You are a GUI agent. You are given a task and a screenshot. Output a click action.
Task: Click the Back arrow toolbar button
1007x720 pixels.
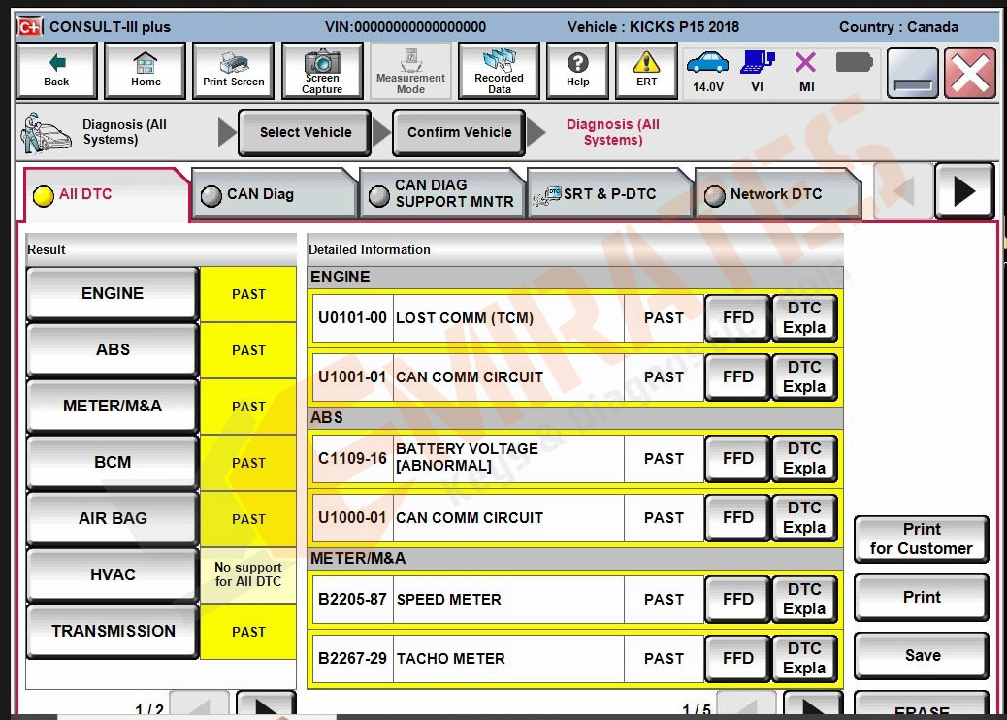point(56,71)
